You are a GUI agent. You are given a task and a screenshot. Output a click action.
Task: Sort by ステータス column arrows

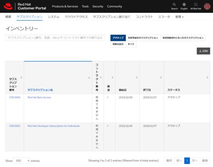pos(207,77)
